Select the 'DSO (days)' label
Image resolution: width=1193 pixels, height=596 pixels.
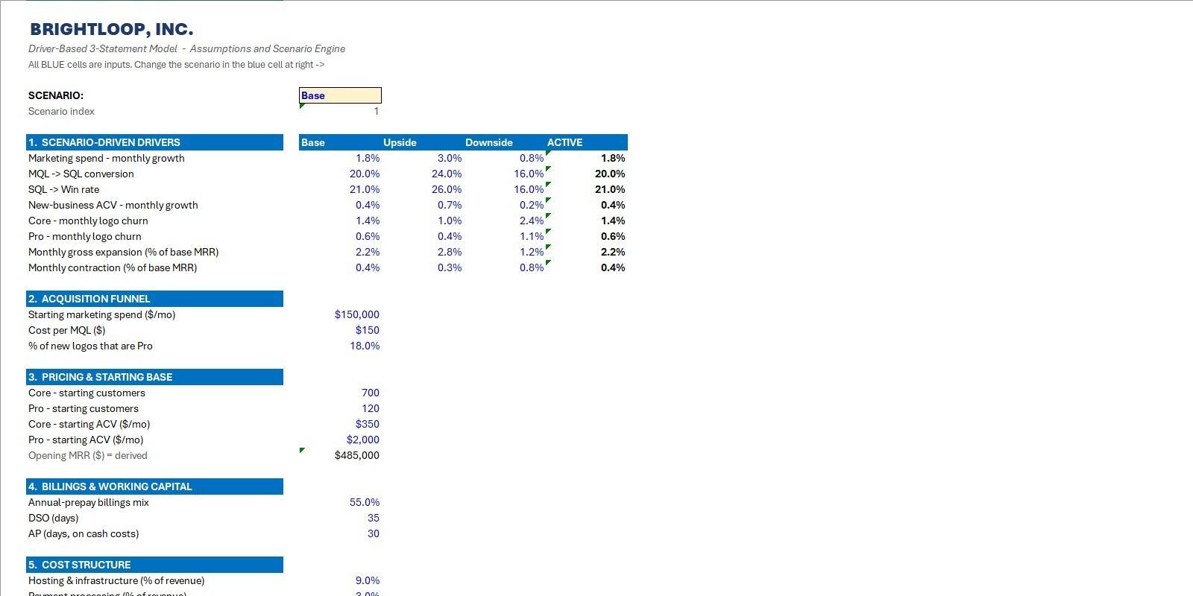point(53,518)
